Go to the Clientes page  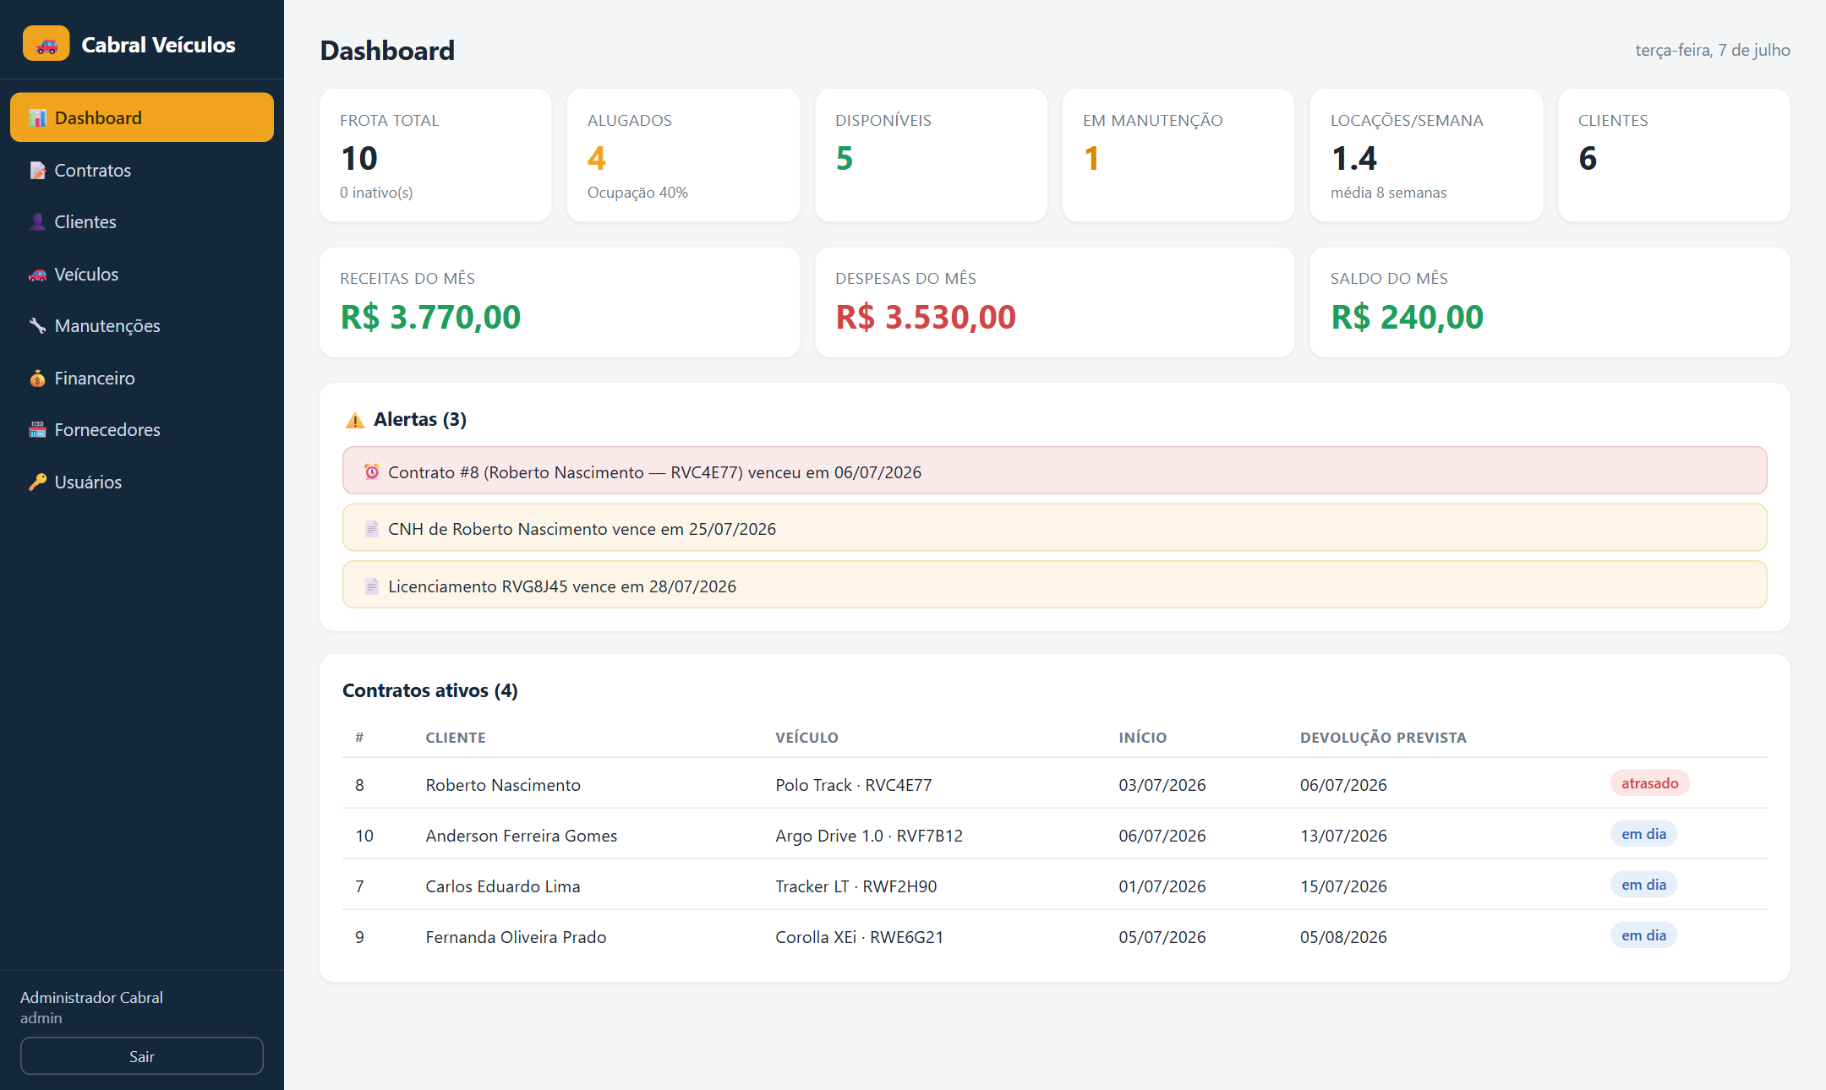142,221
